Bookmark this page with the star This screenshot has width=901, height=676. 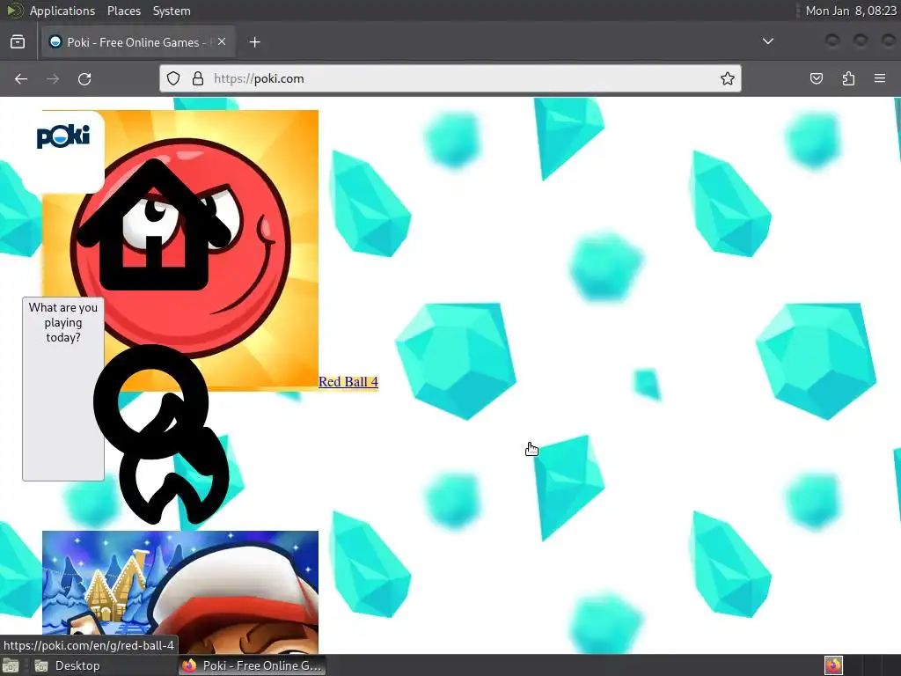[728, 78]
